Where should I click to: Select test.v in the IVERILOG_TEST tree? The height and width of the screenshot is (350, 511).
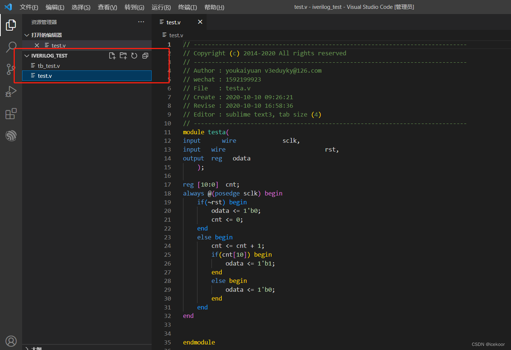coord(87,76)
